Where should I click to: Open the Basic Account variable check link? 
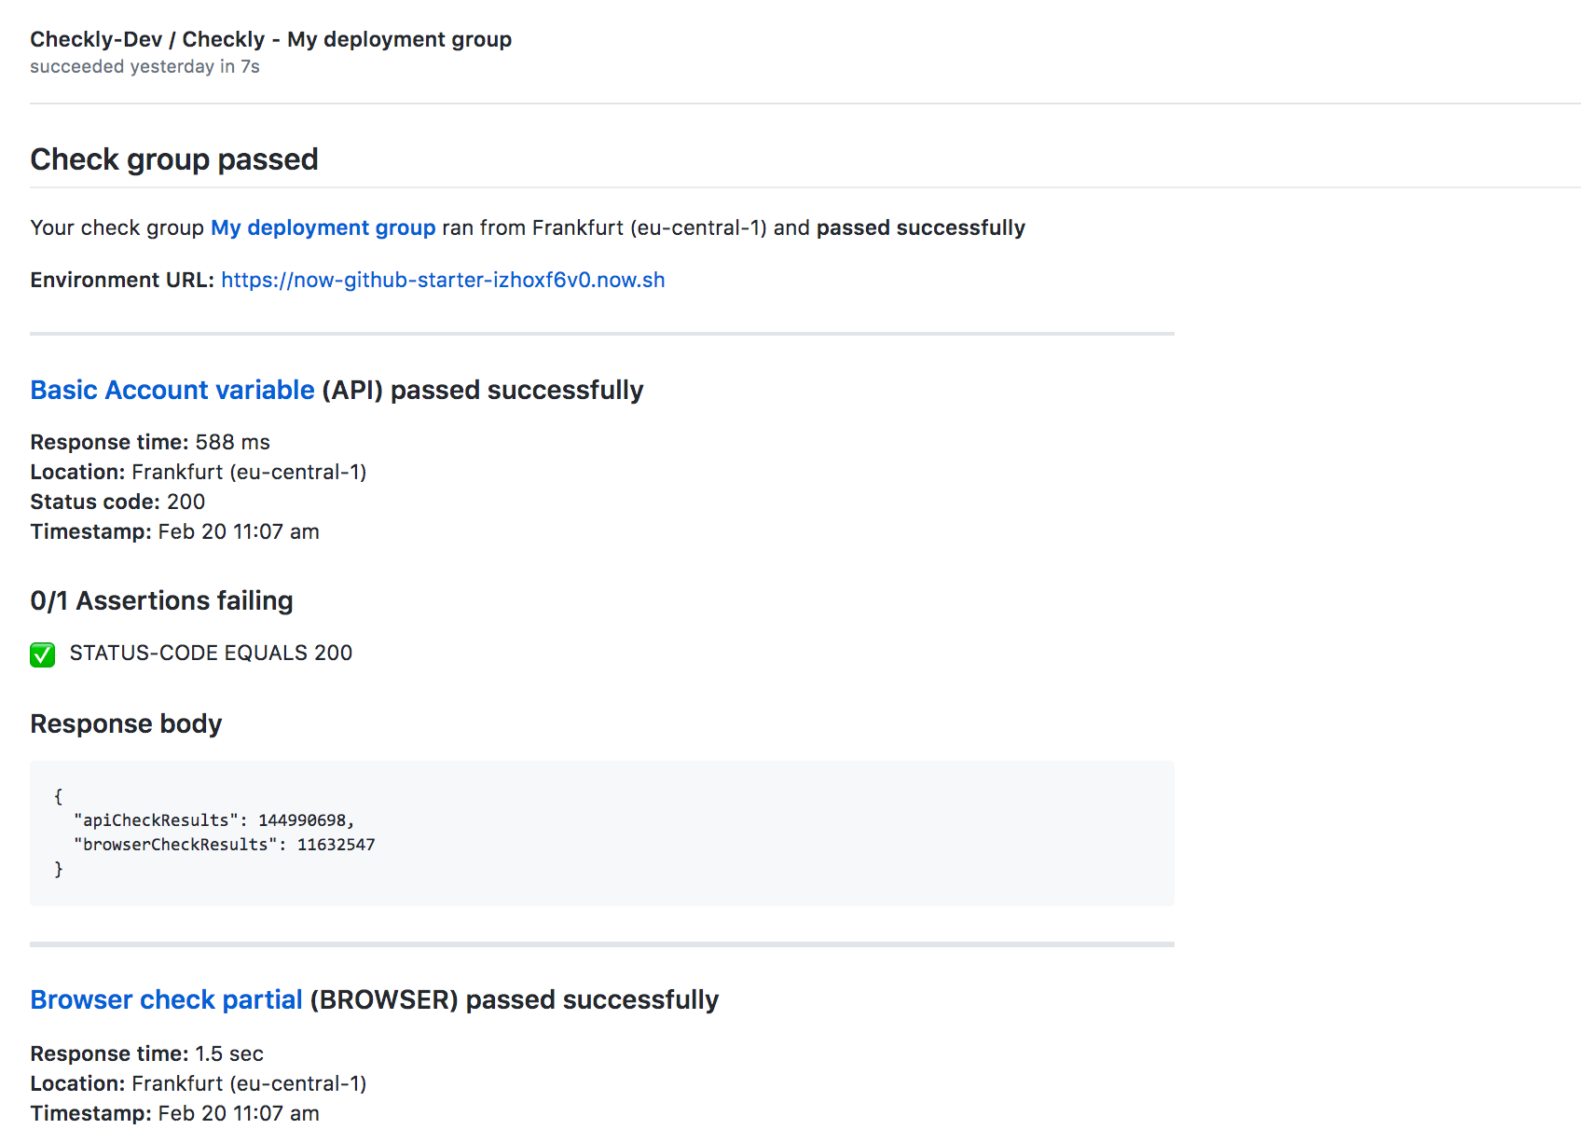click(172, 391)
